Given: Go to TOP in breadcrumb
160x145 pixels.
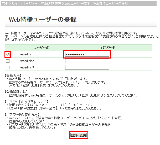Looking at the screenshot, I should pos(5,4).
